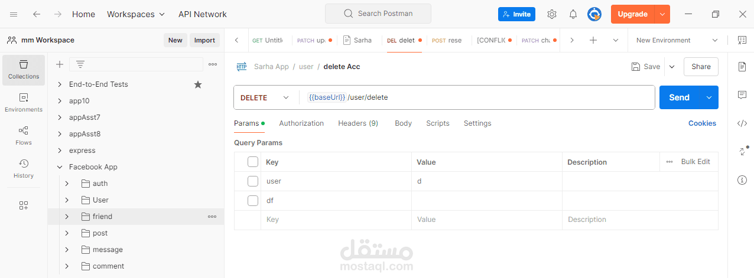Go forward with the right arrow

tap(57, 14)
